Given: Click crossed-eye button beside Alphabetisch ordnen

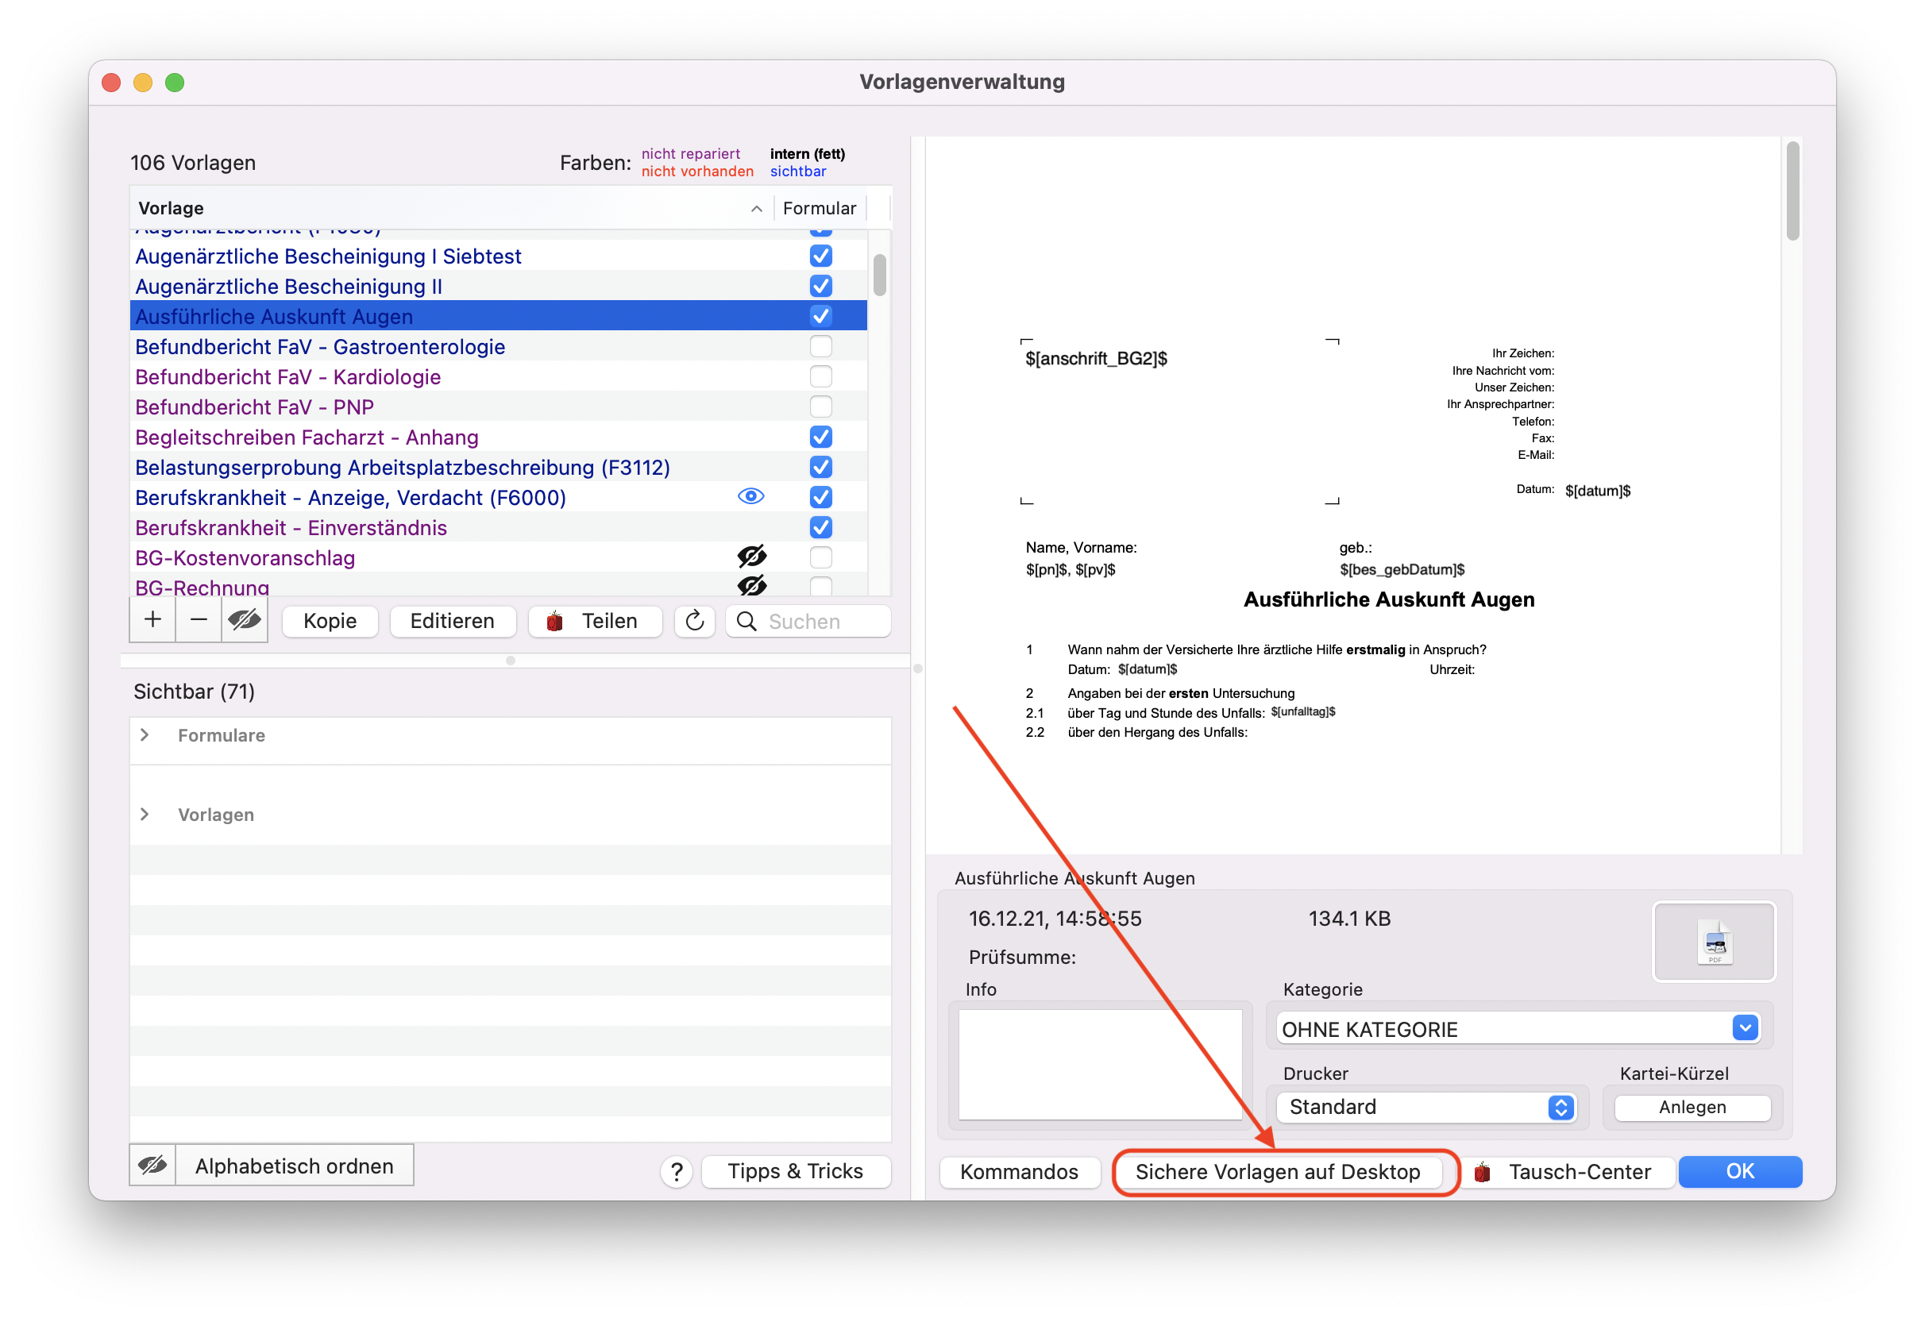Looking at the screenshot, I should (152, 1166).
